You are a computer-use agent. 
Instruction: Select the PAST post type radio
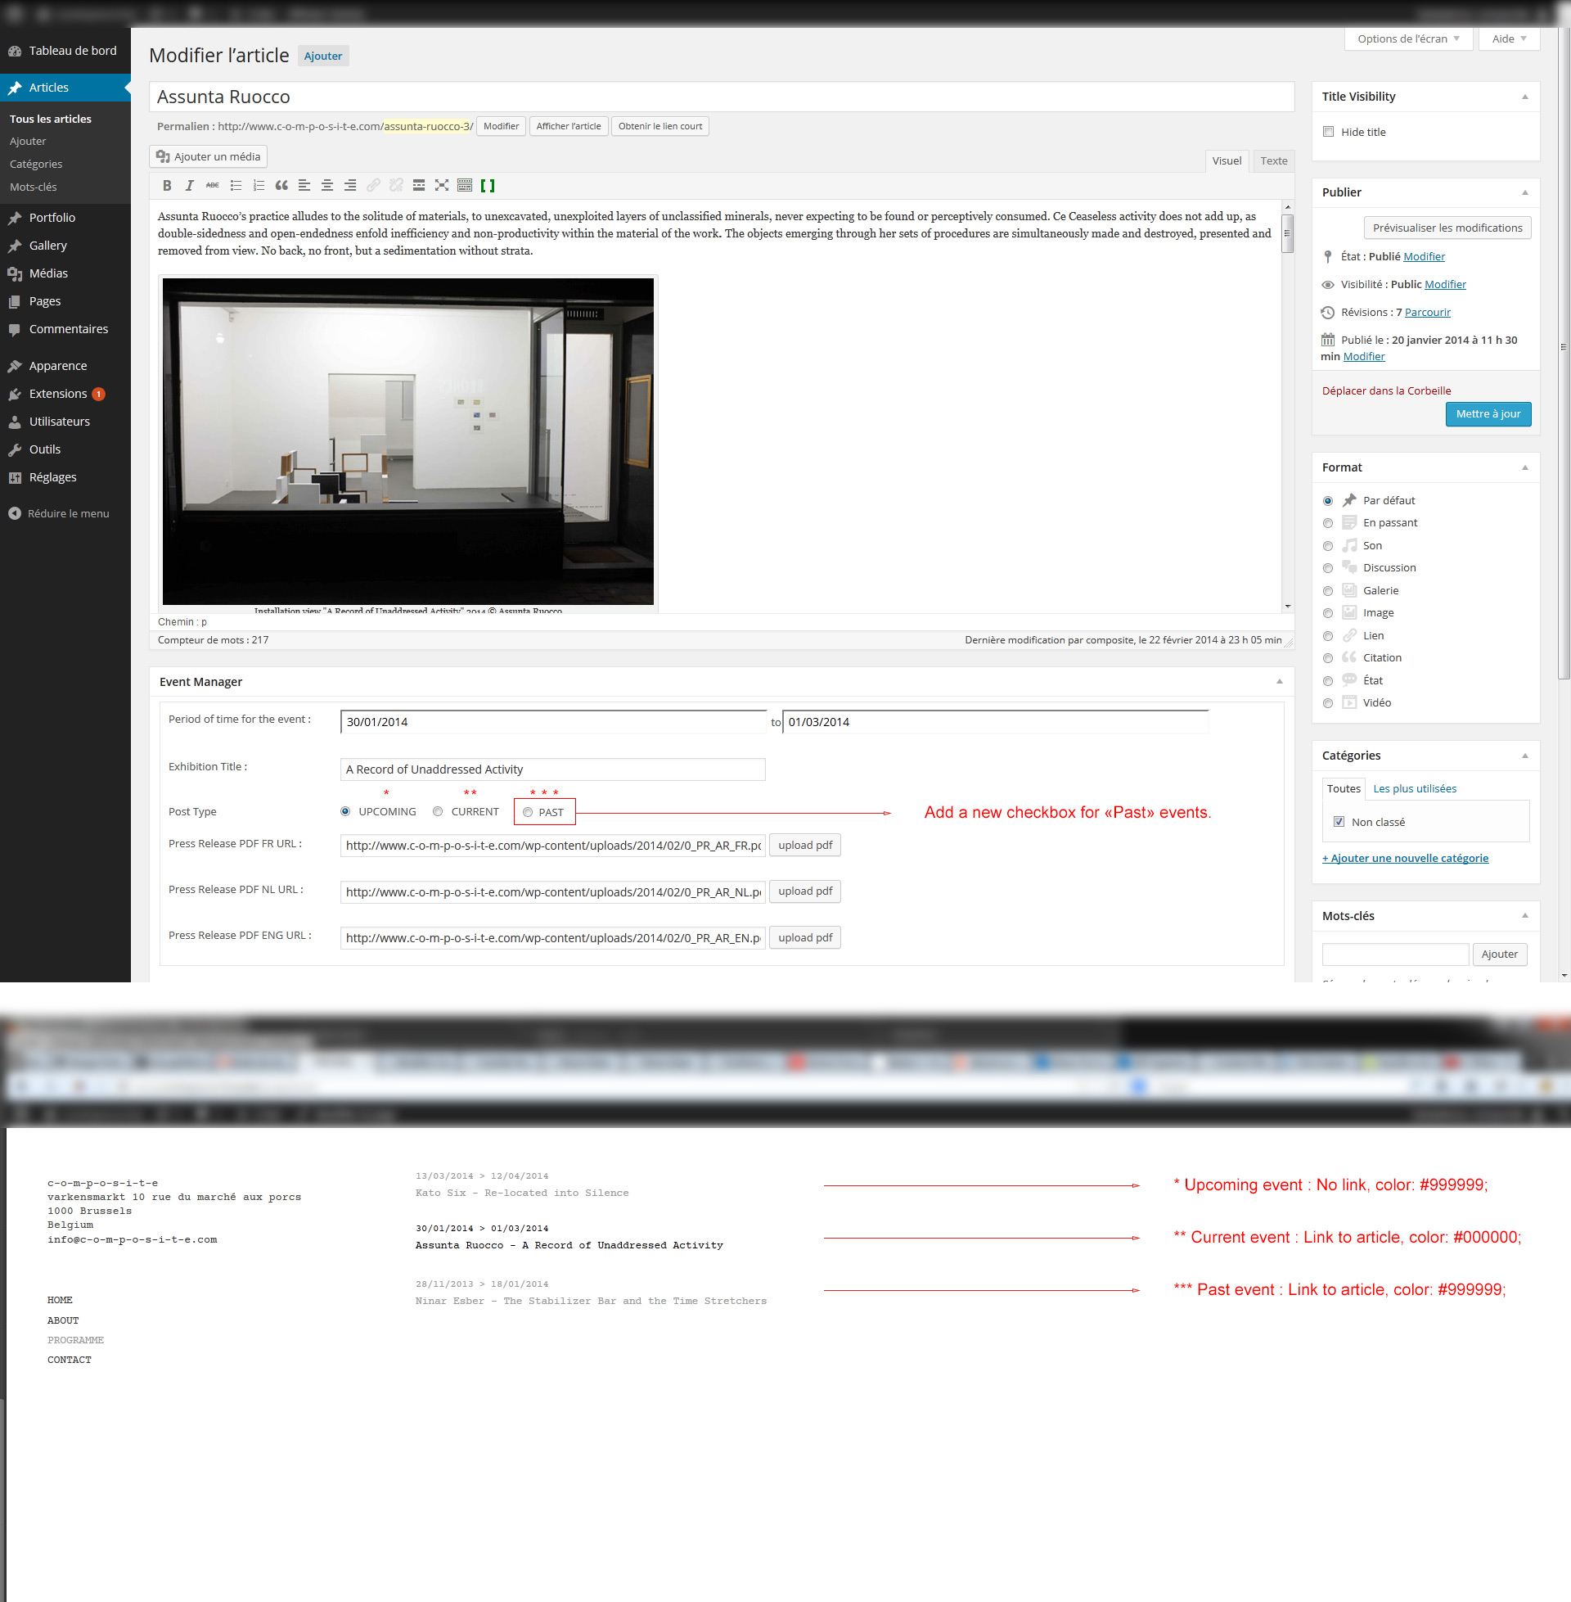527,812
